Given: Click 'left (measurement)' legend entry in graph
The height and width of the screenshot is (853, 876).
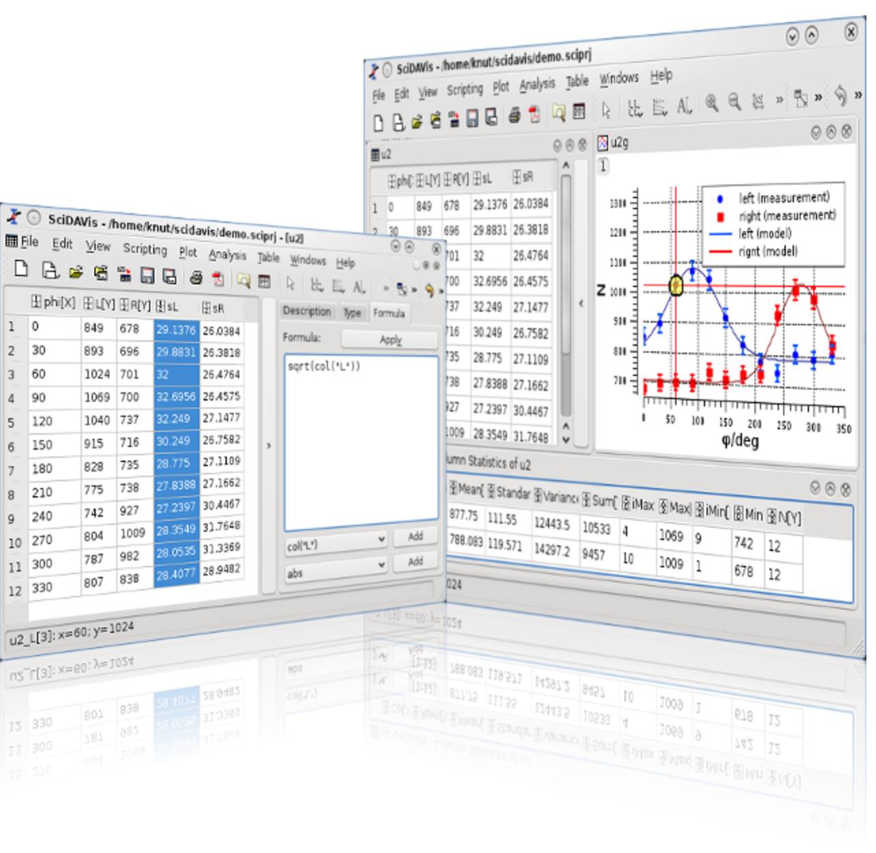Looking at the screenshot, I should click(x=783, y=198).
